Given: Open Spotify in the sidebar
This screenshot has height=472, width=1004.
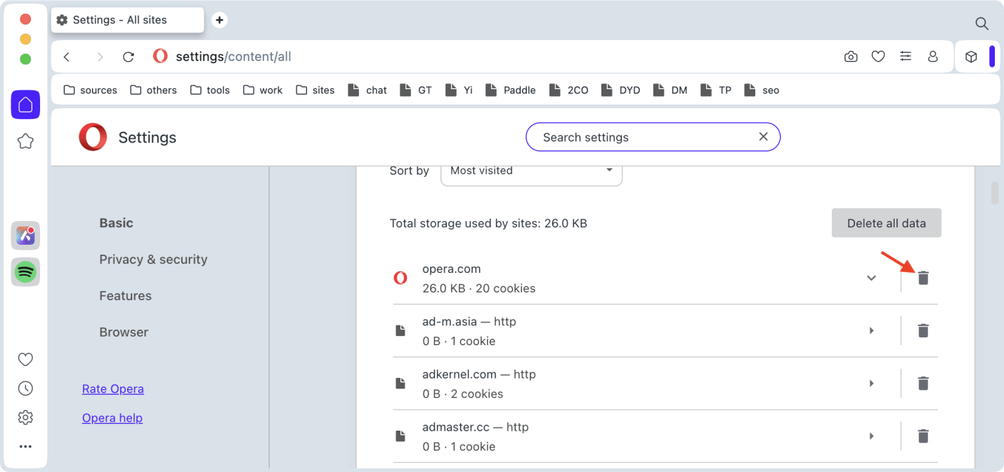Looking at the screenshot, I should [25, 272].
